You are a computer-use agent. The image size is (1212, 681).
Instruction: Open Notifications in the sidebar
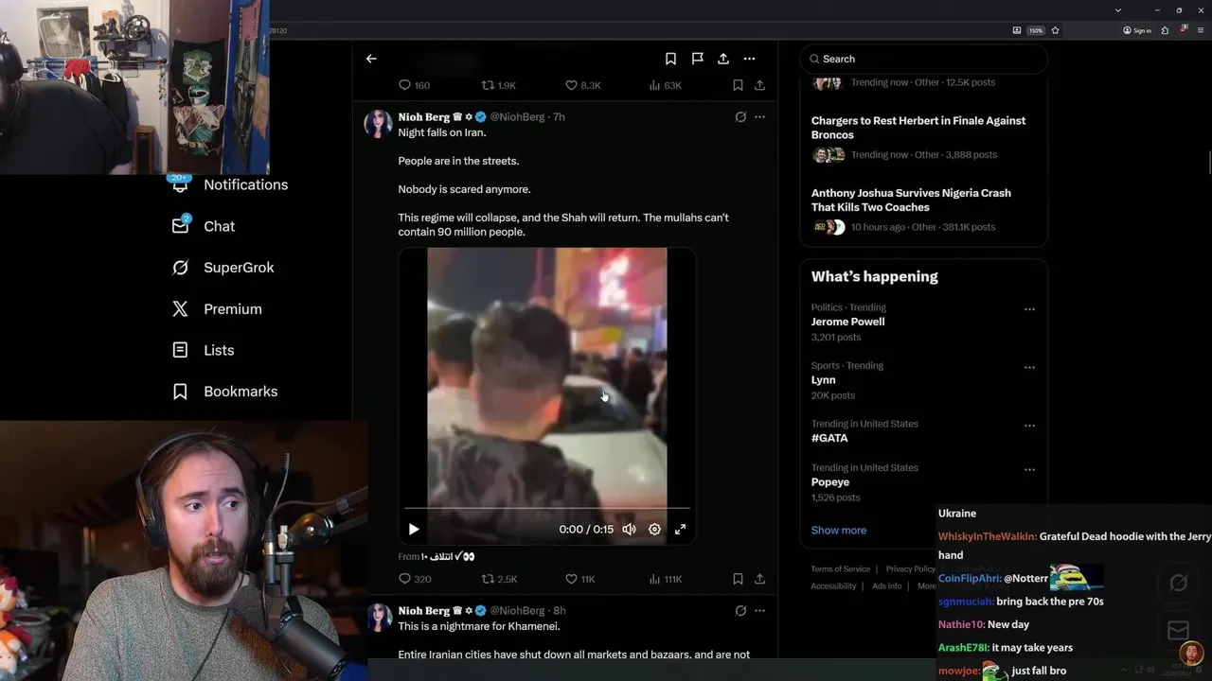[229, 184]
